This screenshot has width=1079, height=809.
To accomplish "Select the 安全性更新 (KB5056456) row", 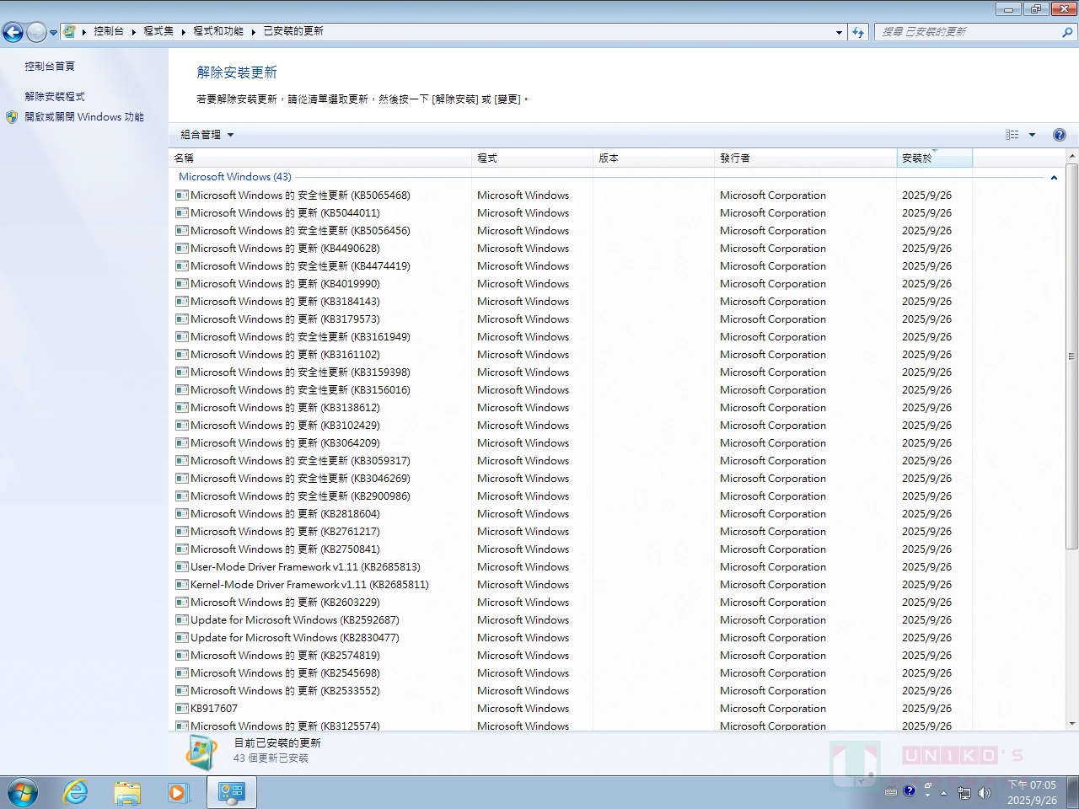I will [x=572, y=231].
